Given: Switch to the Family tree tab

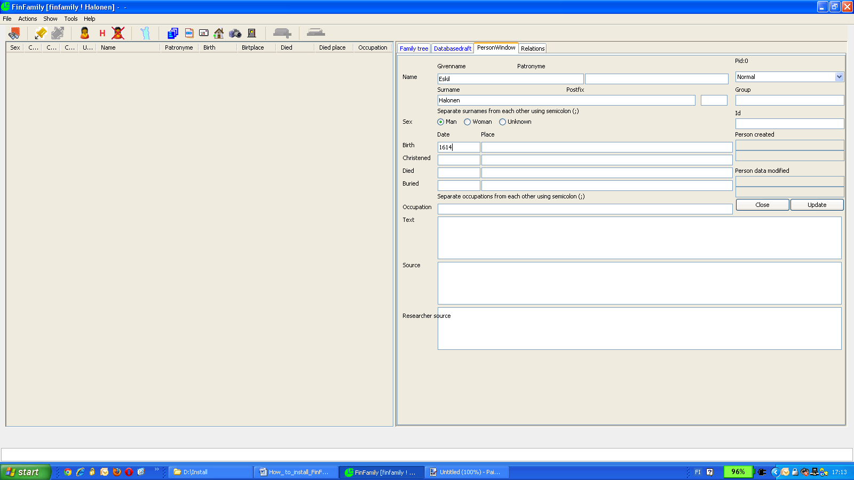Looking at the screenshot, I should point(414,49).
